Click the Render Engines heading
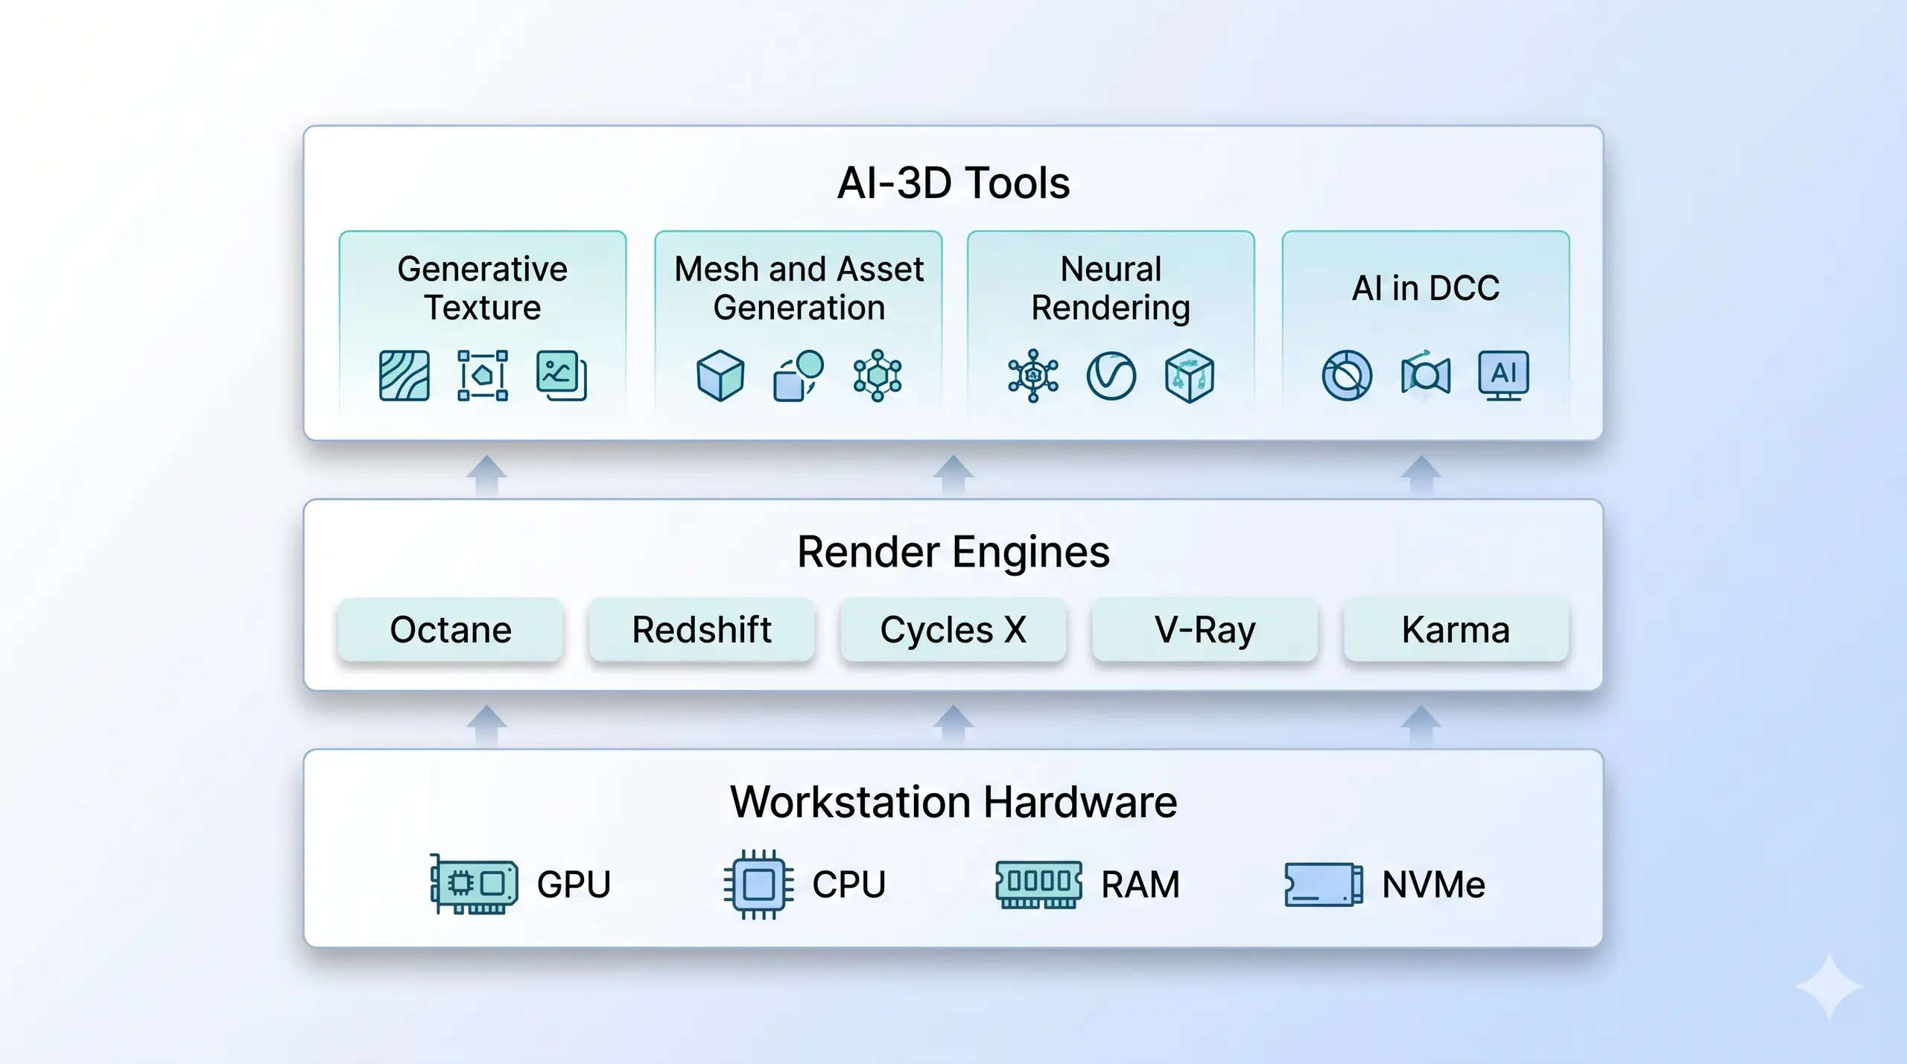 point(953,552)
